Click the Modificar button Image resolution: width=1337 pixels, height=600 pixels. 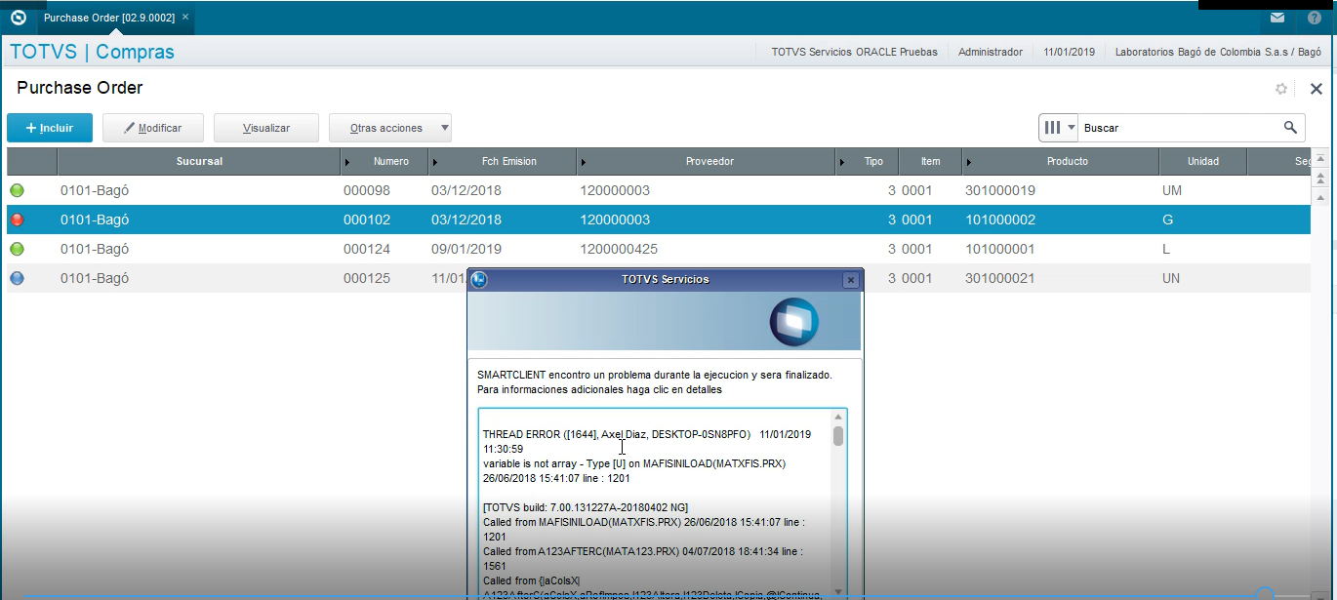click(154, 128)
